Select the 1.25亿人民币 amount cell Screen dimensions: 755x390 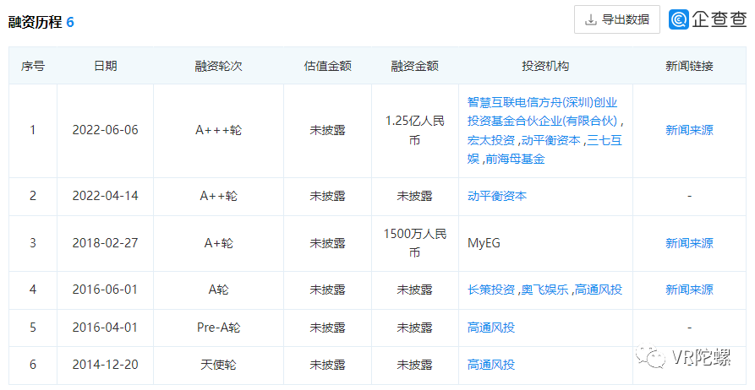(414, 130)
